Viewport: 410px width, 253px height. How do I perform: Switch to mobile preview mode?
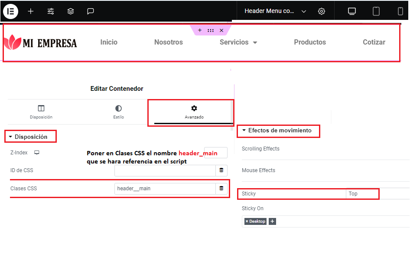[x=400, y=11]
